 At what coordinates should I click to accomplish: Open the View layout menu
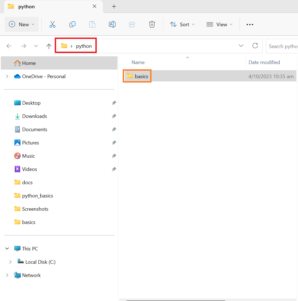pyautogui.click(x=219, y=24)
